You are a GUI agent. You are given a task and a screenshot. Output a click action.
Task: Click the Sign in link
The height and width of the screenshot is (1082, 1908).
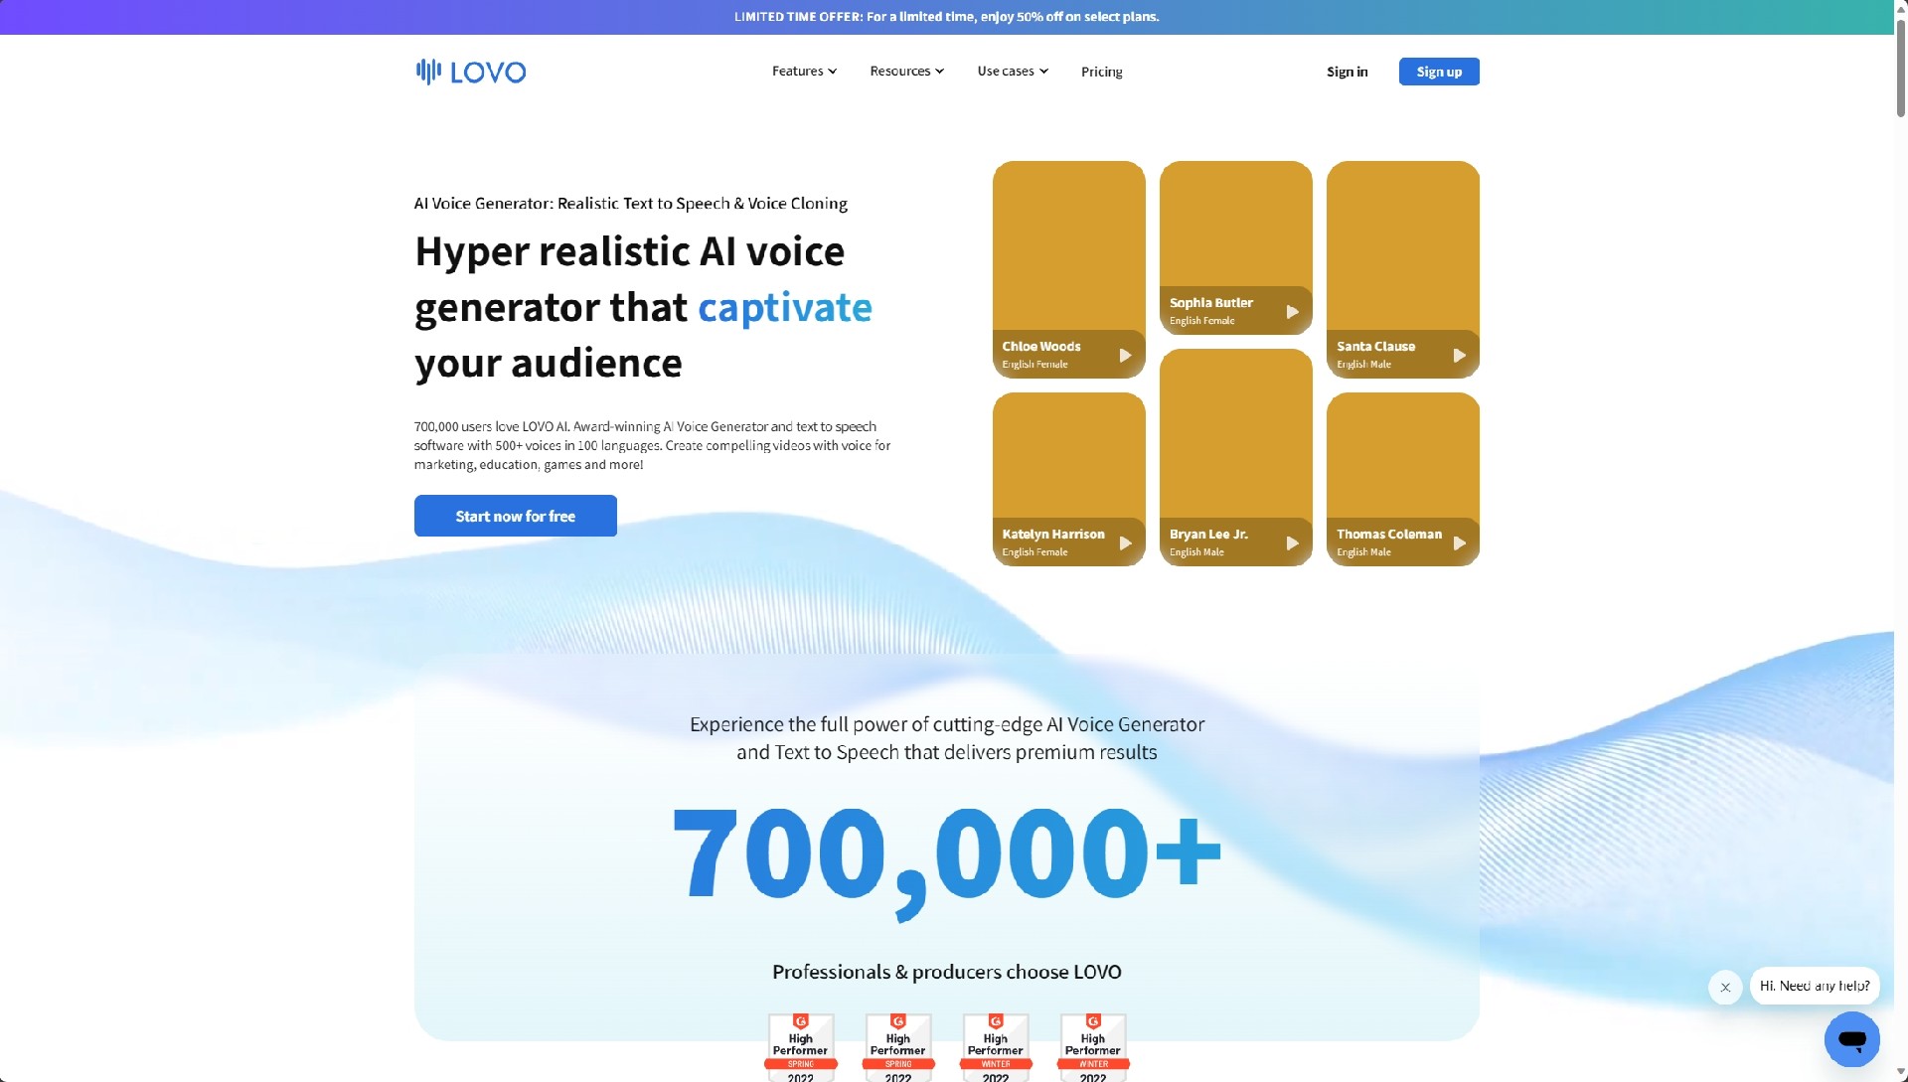coord(1347,72)
